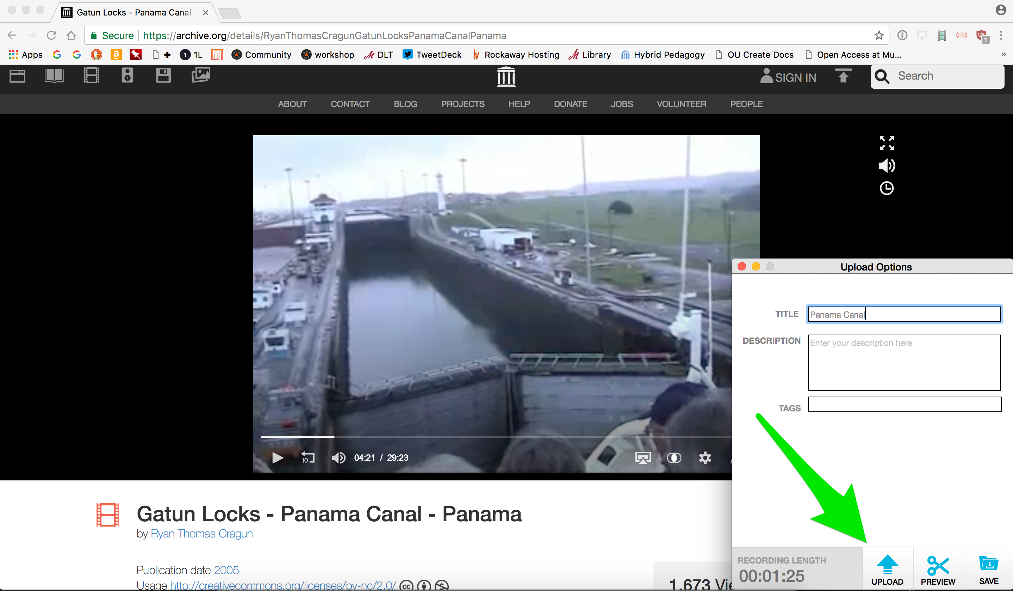Open Chrome profile avatar icon
The width and height of the screenshot is (1013, 591).
[1001, 10]
